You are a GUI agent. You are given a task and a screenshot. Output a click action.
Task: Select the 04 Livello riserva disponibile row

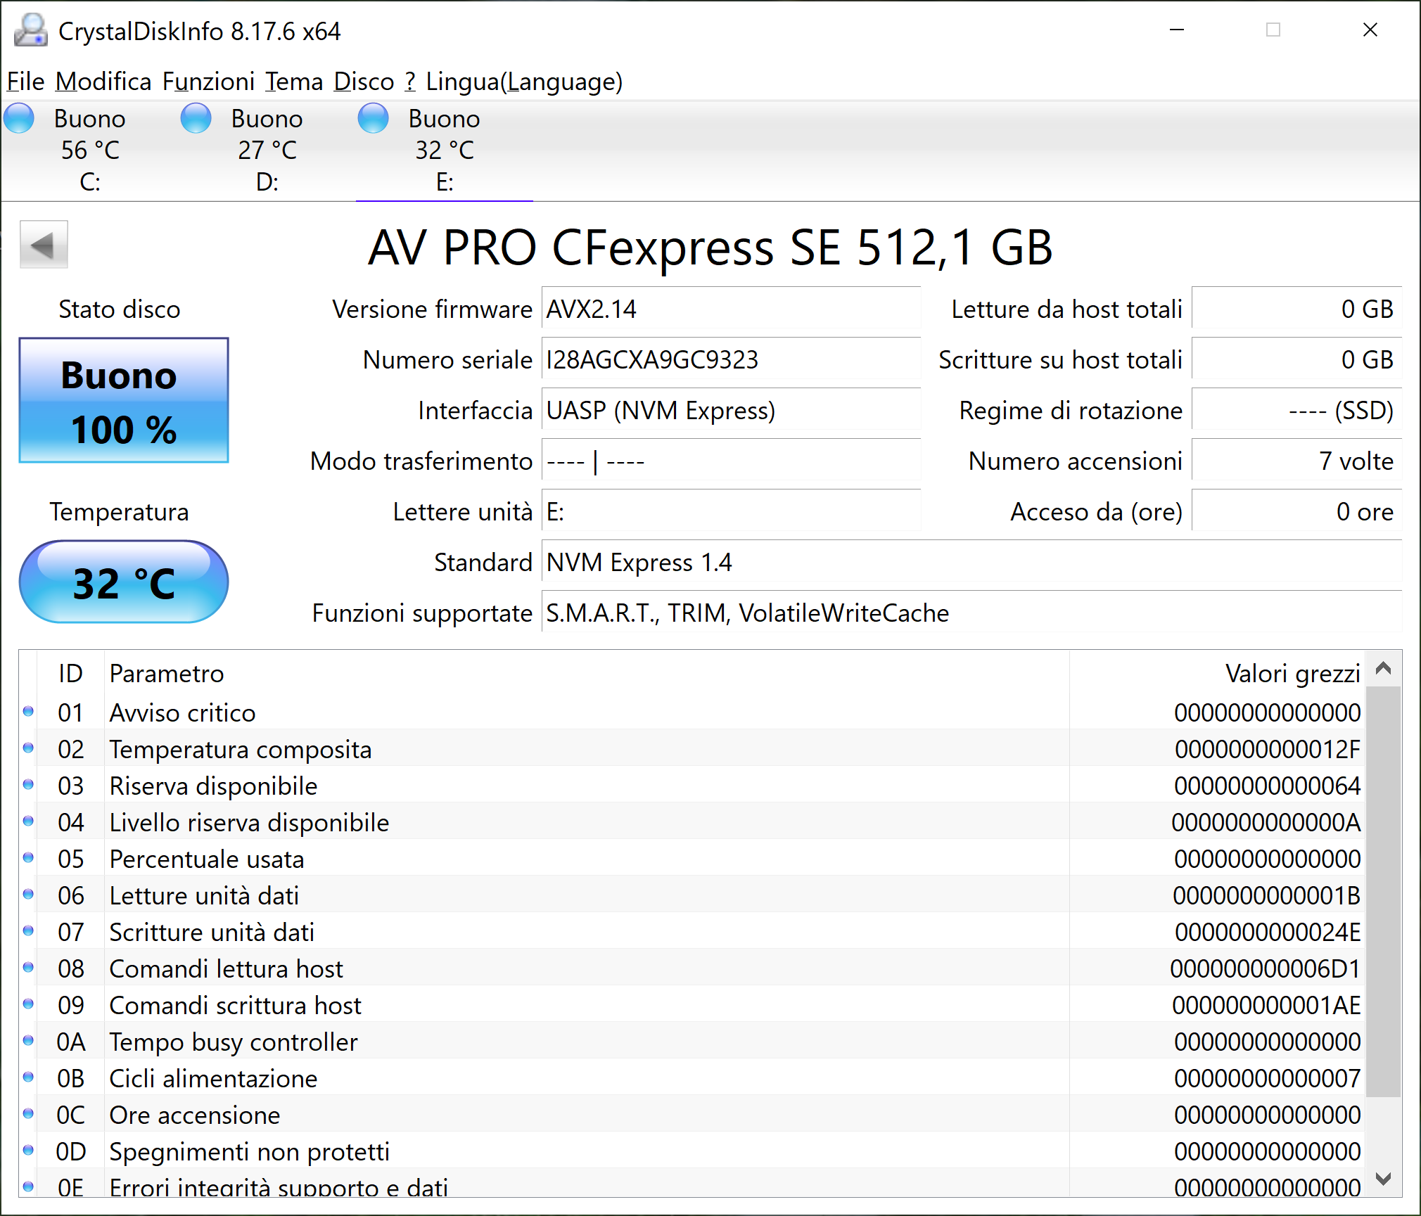pyautogui.click(x=692, y=822)
